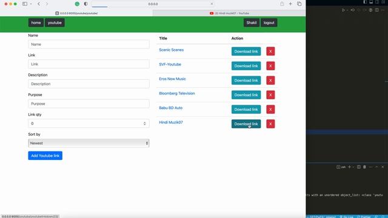
Task: Delete Scenic Scenes with red X
Action: [270, 51]
